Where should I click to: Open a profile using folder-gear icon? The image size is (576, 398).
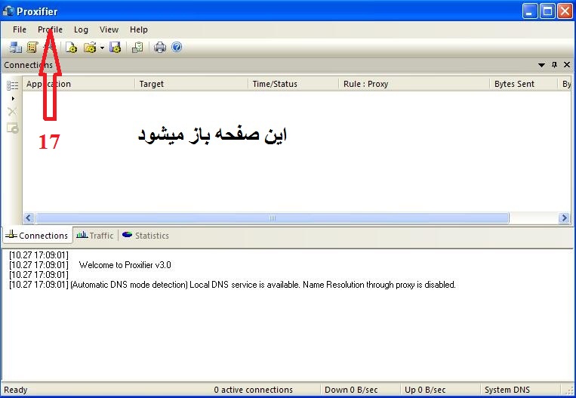coord(90,48)
